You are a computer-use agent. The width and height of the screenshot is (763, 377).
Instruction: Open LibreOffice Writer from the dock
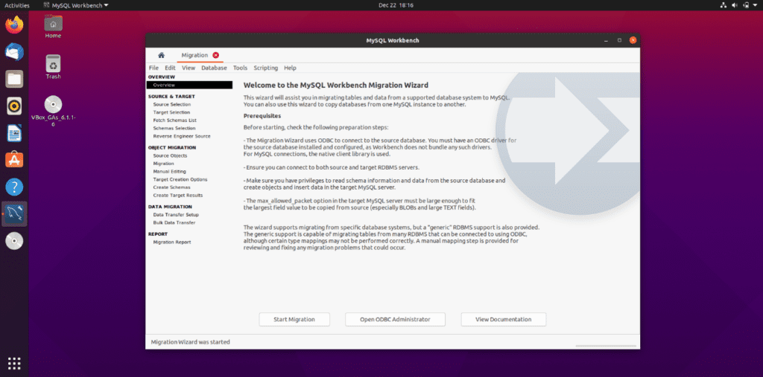[14, 132]
